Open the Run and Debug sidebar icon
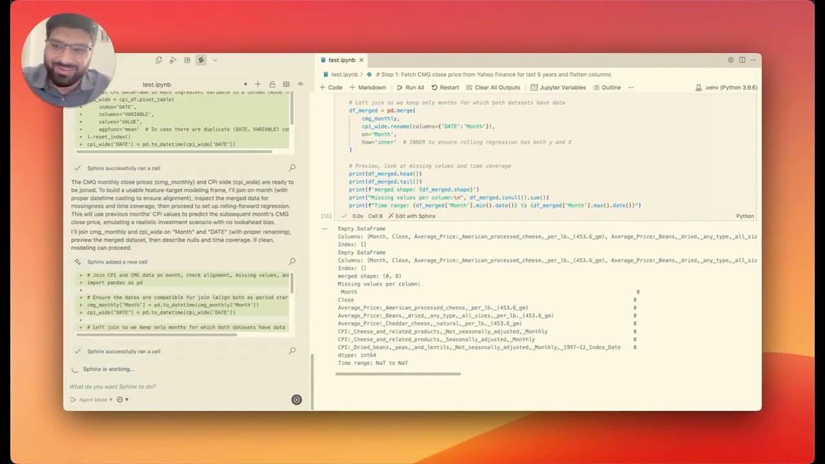The height and width of the screenshot is (464, 825). pyautogui.click(x=173, y=60)
